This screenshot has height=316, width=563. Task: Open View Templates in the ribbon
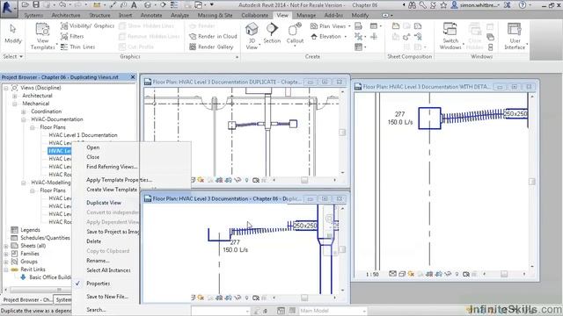(x=42, y=36)
